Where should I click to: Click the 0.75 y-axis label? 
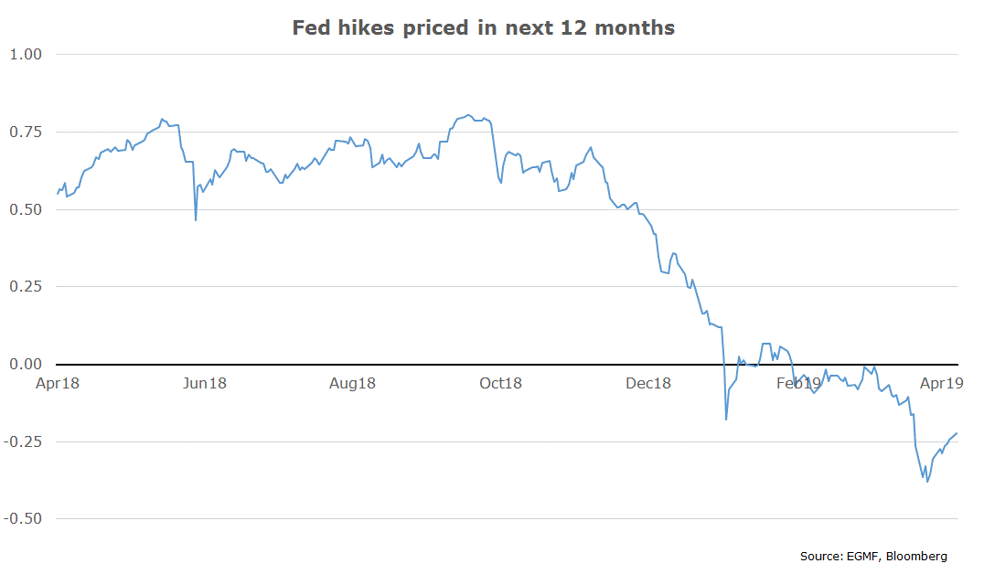[x=26, y=132]
